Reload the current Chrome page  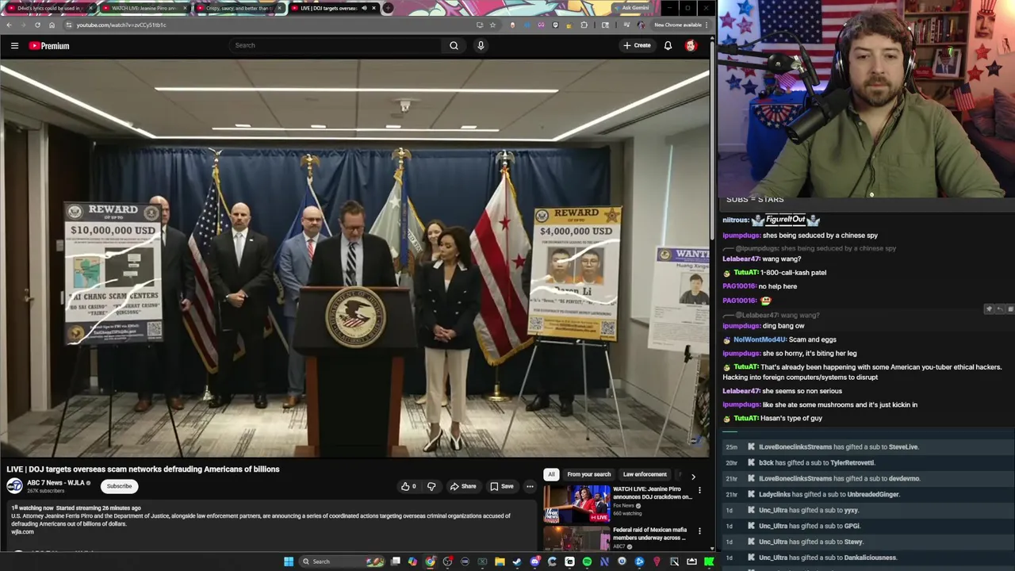37,25
